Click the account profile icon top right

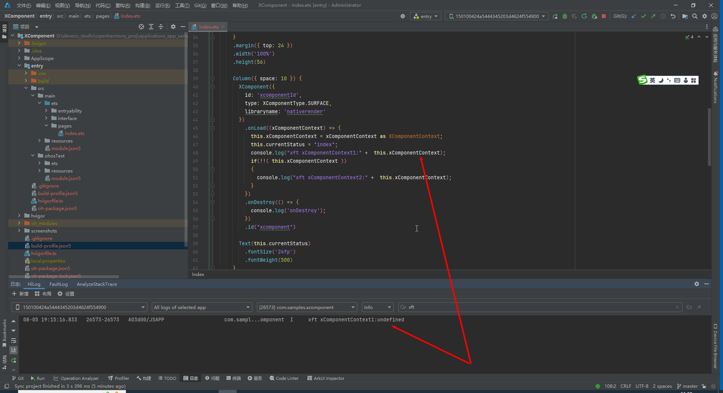(714, 16)
